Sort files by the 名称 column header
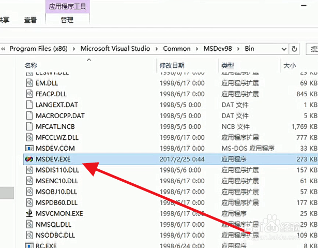The width and height of the screenshot is (318, 248). [x=31, y=65]
